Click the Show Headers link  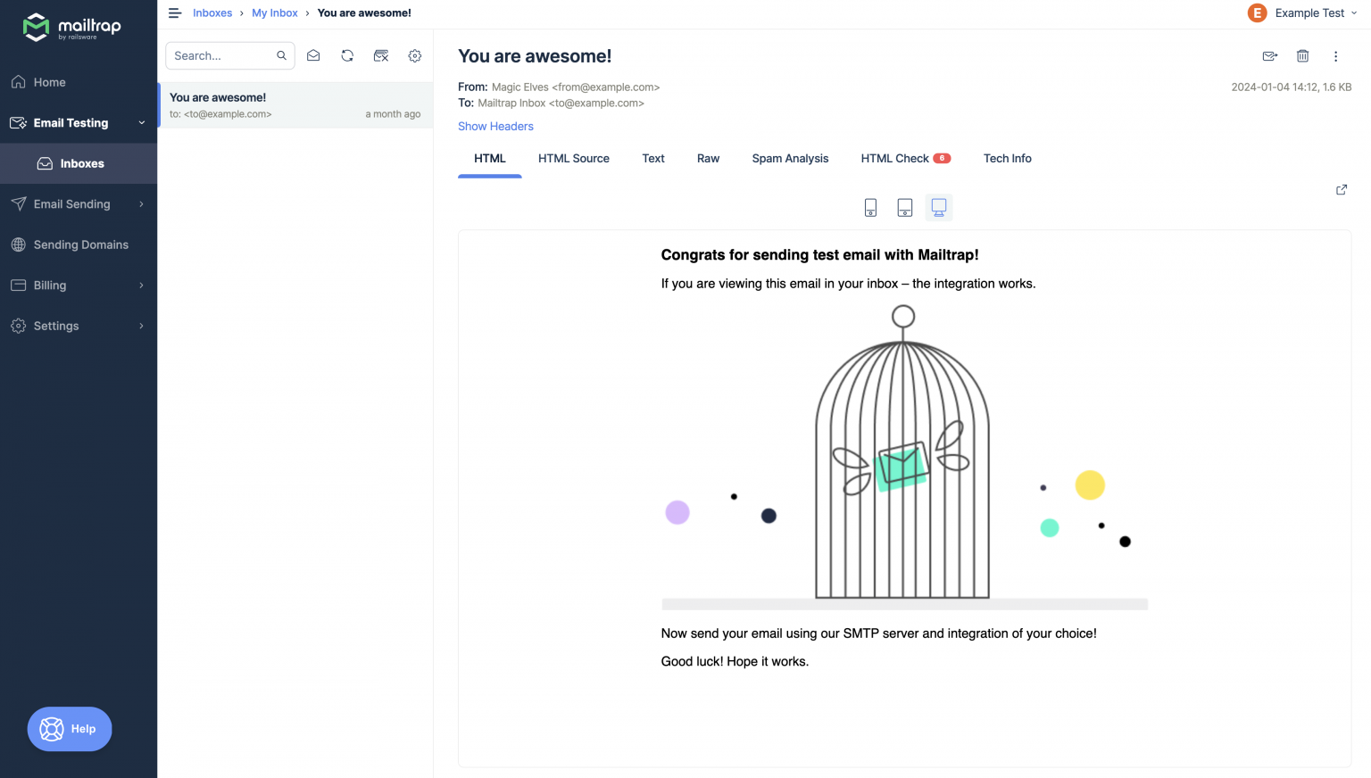(x=495, y=127)
